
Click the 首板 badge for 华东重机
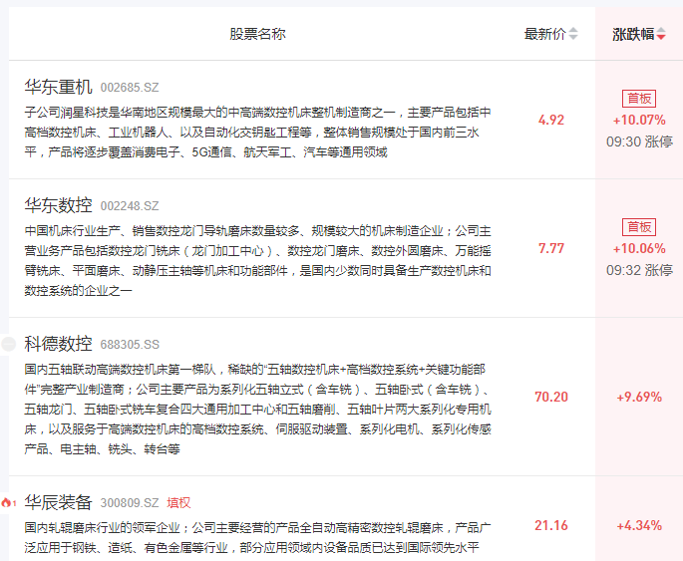(x=639, y=99)
